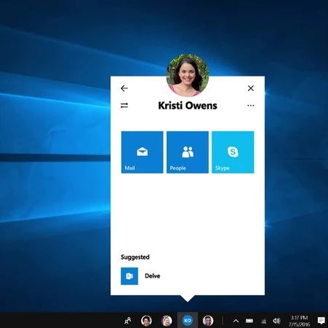Click Kristi Owens' profile photo
Image resolution: width=328 pixels, height=328 pixels.
(188, 75)
